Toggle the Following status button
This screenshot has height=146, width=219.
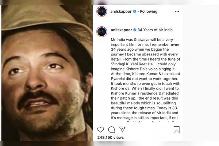pos(149,11)
